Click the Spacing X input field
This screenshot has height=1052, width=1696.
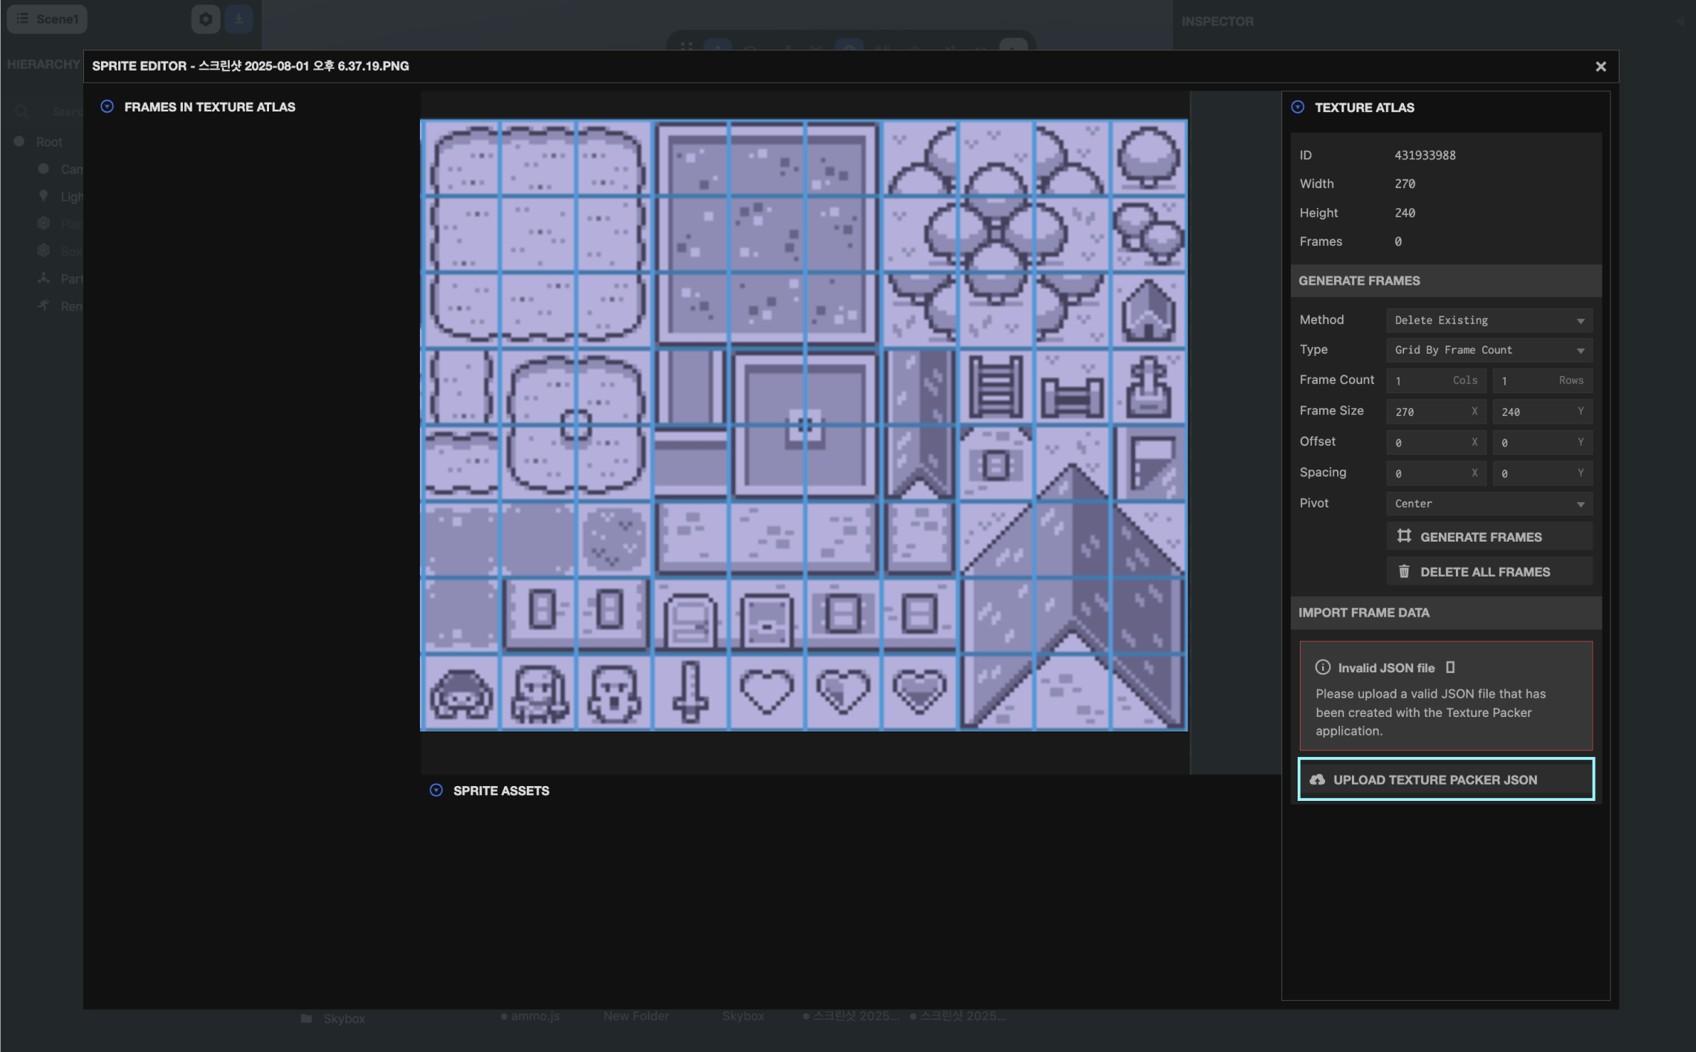1434,473
